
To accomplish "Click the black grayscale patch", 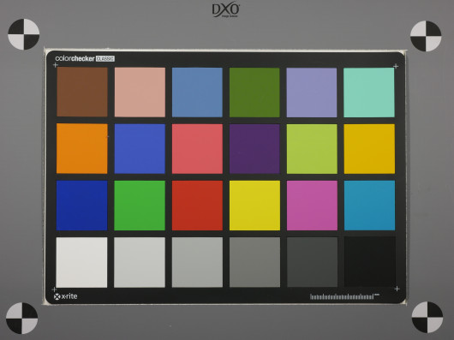I will click(x=370, y=262).
